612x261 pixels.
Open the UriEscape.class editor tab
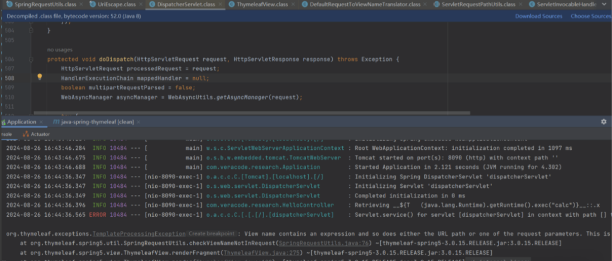(x=116, y=4)
